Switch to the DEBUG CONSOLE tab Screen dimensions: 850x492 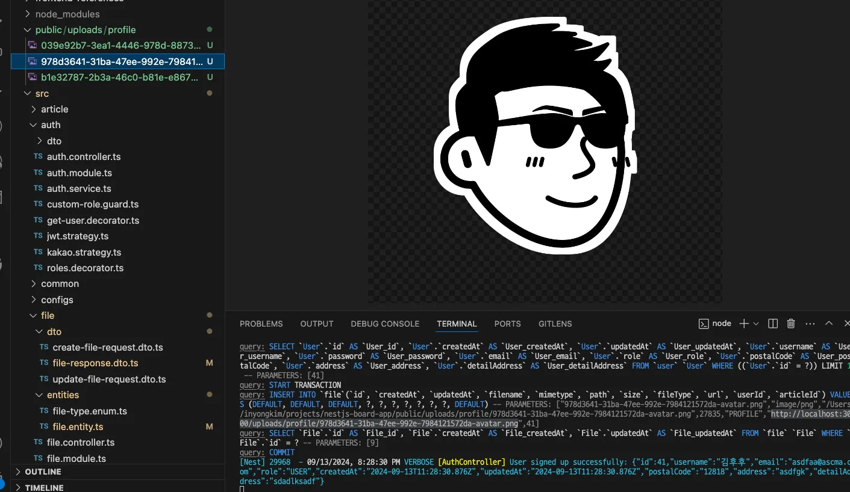pos(385,324)
